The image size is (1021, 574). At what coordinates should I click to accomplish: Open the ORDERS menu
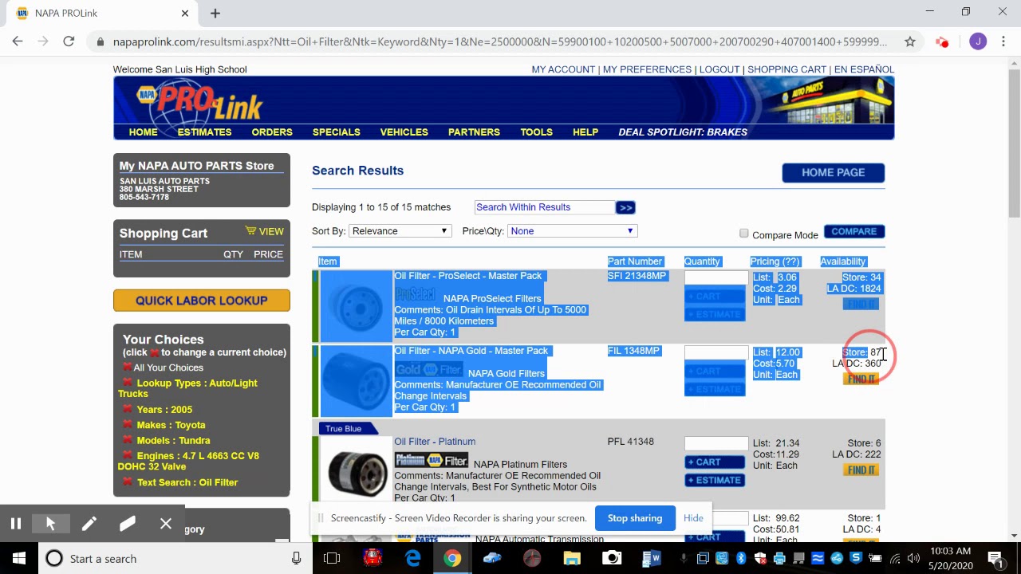pos(272,132)
